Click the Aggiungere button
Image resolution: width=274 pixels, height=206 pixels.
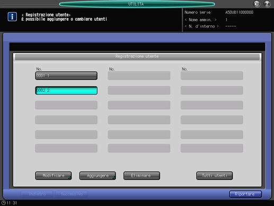coord(98,176)
